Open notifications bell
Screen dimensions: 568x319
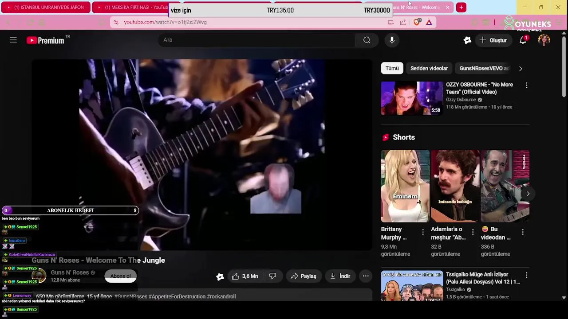pos(523,40)
